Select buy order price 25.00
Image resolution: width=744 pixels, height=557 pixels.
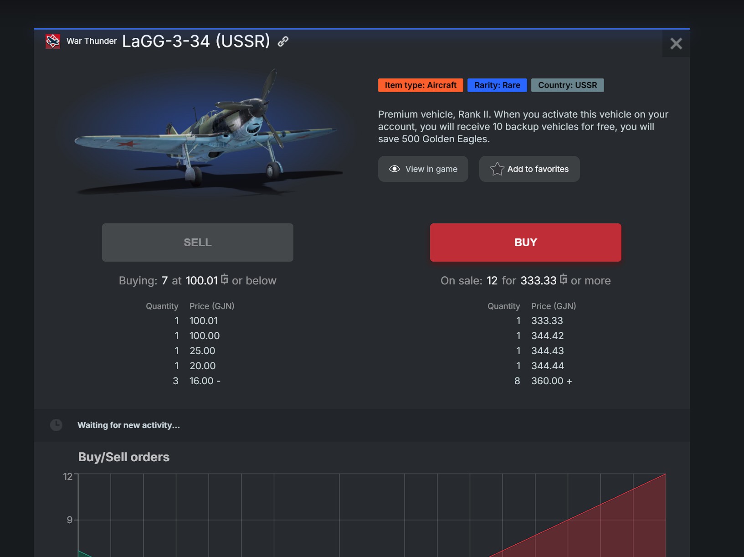tap(202, 351)
